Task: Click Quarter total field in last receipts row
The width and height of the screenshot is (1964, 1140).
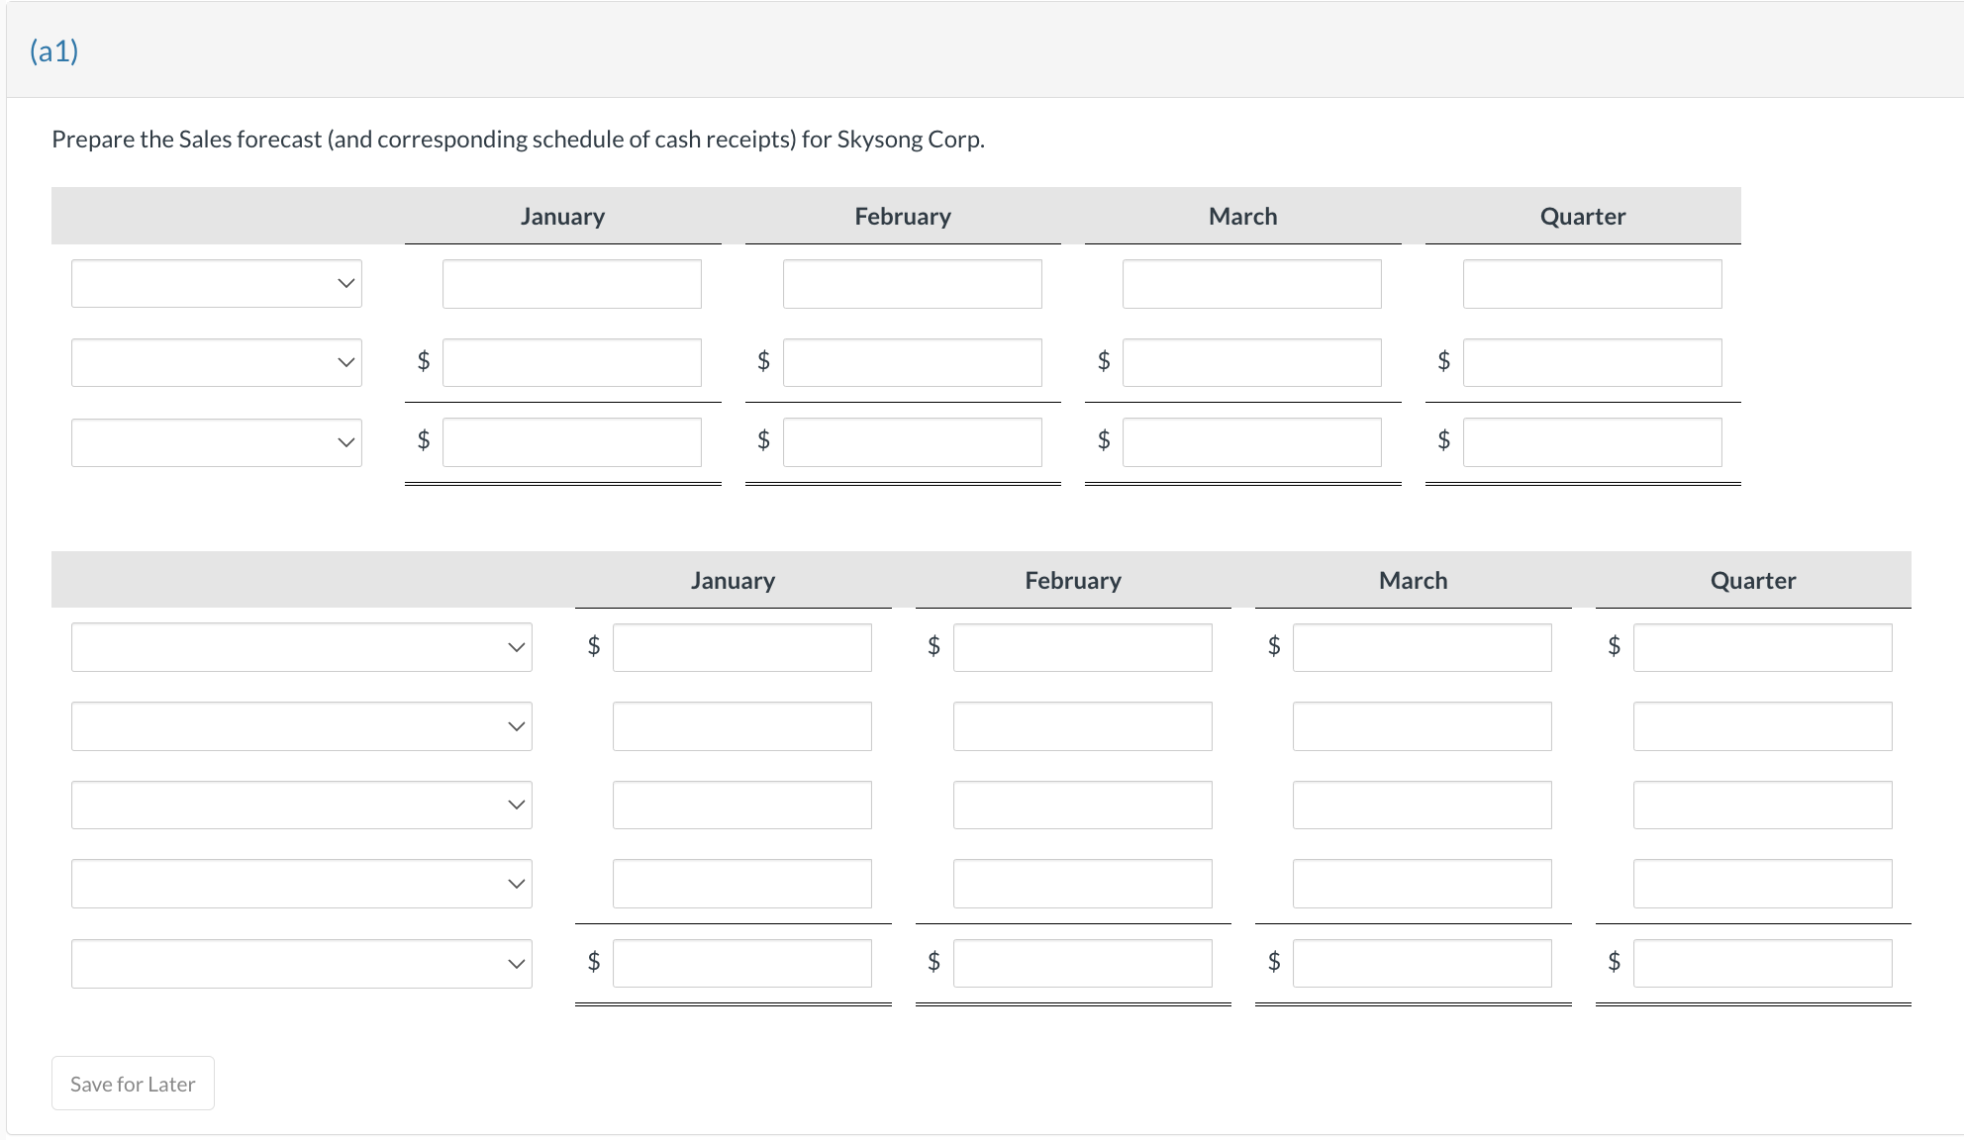Action: tap(1762, 964)
